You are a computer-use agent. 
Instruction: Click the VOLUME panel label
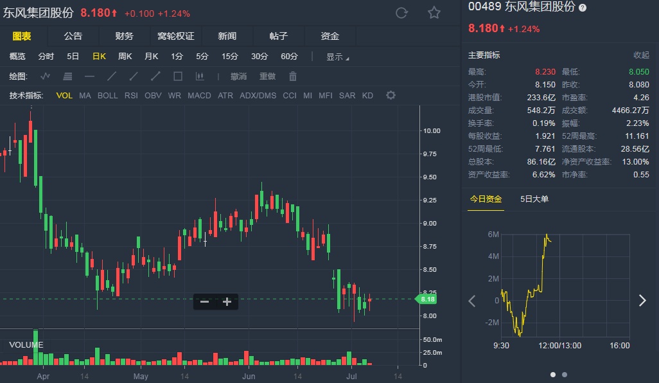pos(26,344)
